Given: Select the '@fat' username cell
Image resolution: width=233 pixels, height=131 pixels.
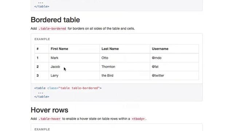Looking at the screenshot, I should click(x=174, y=67).
